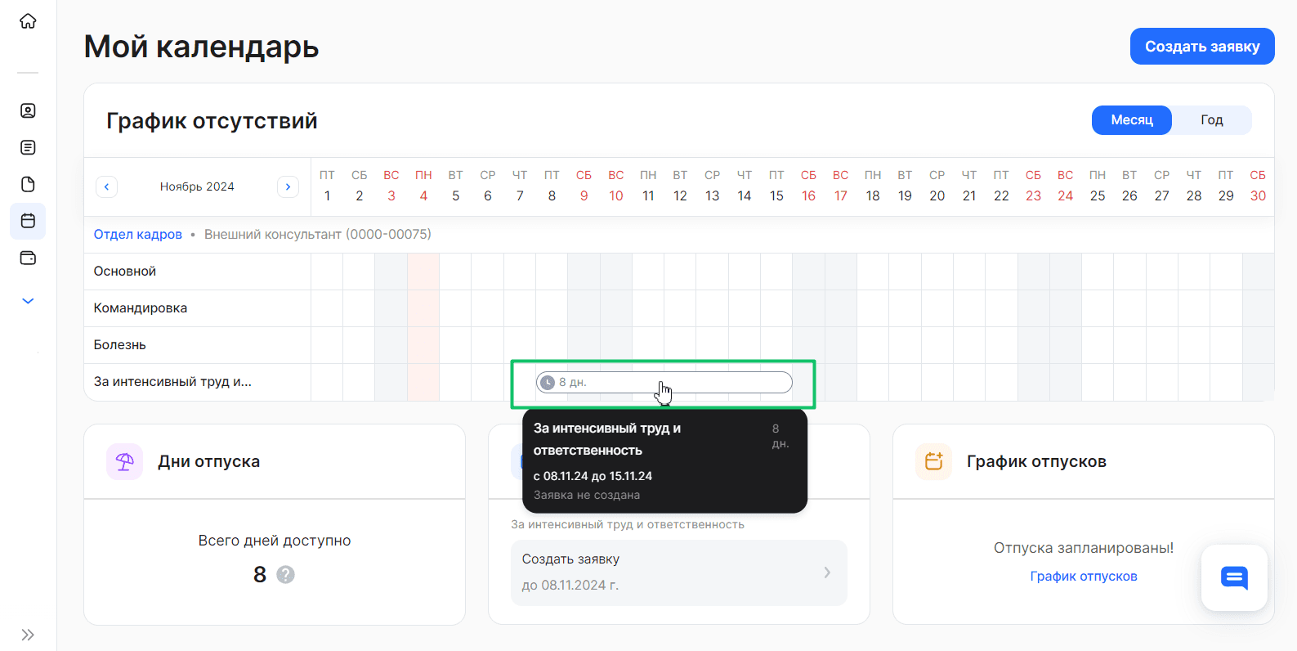The image size is (1297, 651).
Task: Switch to the Месяц view
Action: 1132,120
